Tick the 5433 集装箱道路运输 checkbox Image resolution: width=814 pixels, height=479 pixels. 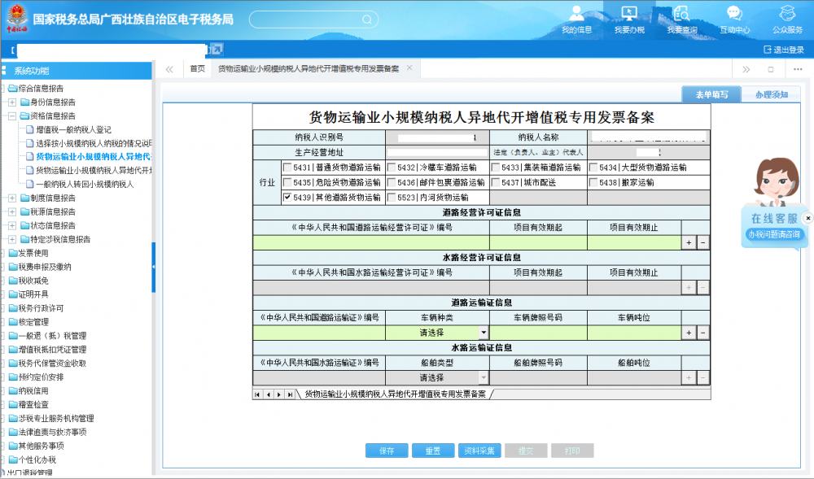[x=495, y=168]
